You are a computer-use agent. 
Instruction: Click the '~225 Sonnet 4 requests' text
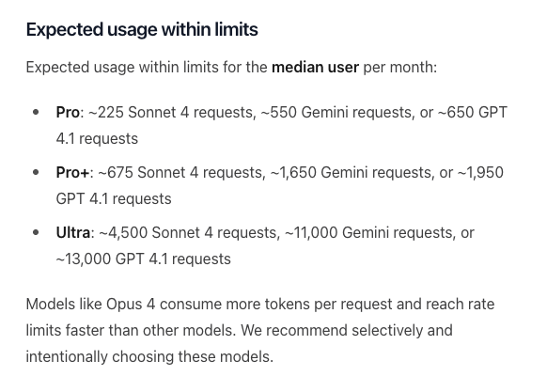(x=171, y=113)
